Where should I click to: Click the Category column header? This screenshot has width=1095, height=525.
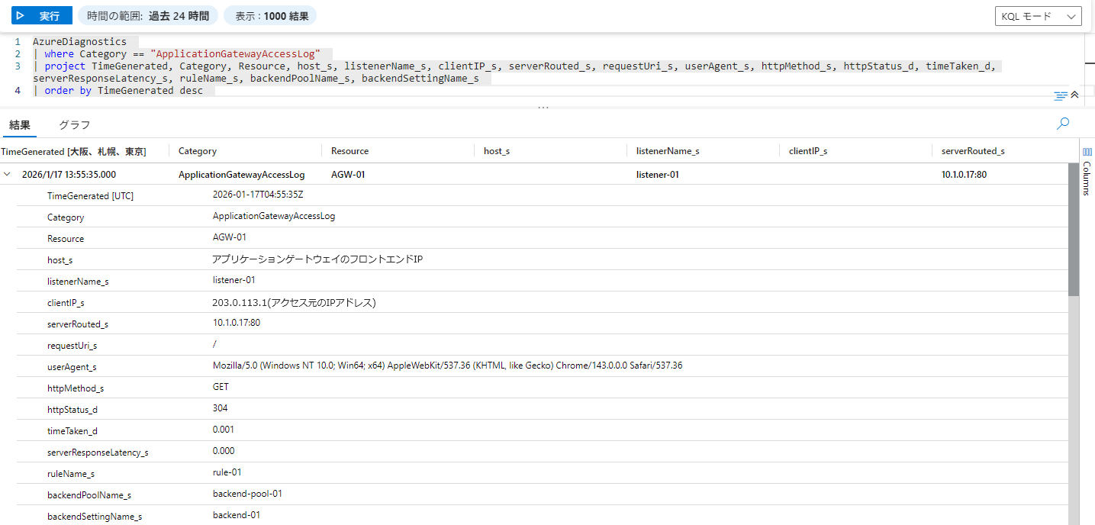pos(198,151)
